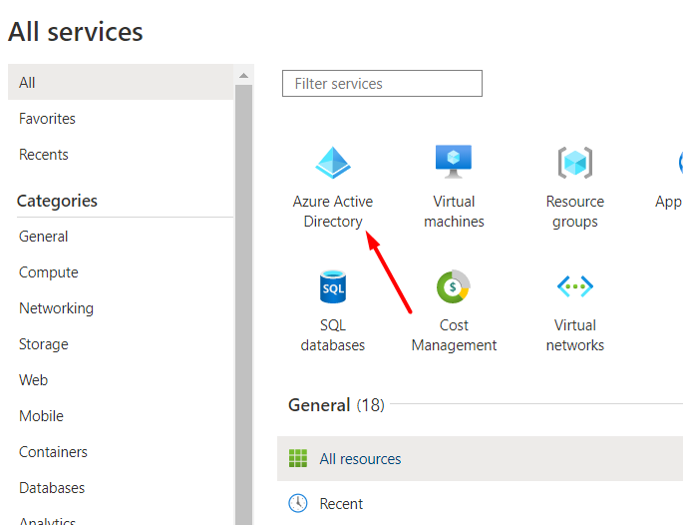This screenshot has width=683, height=525.
Task: Select the Recent row text
Action: pyautogui.click(x=341, y=504)
